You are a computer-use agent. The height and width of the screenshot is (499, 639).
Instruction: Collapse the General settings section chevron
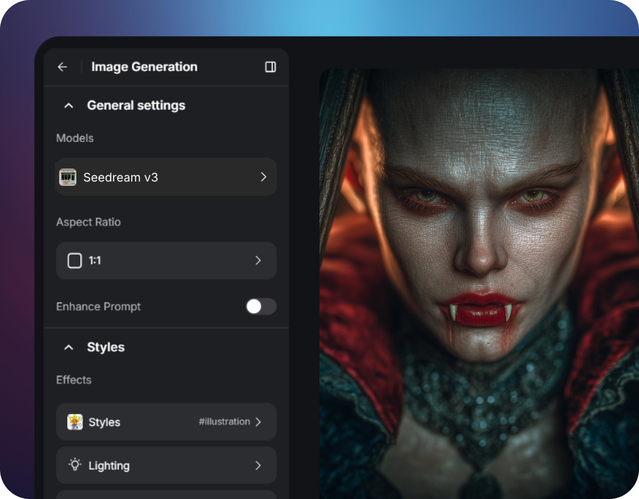click(69, 106)
